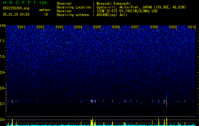Click the 0.8 frequency axis label
This screenshot has width=199, height=126.
3,88
